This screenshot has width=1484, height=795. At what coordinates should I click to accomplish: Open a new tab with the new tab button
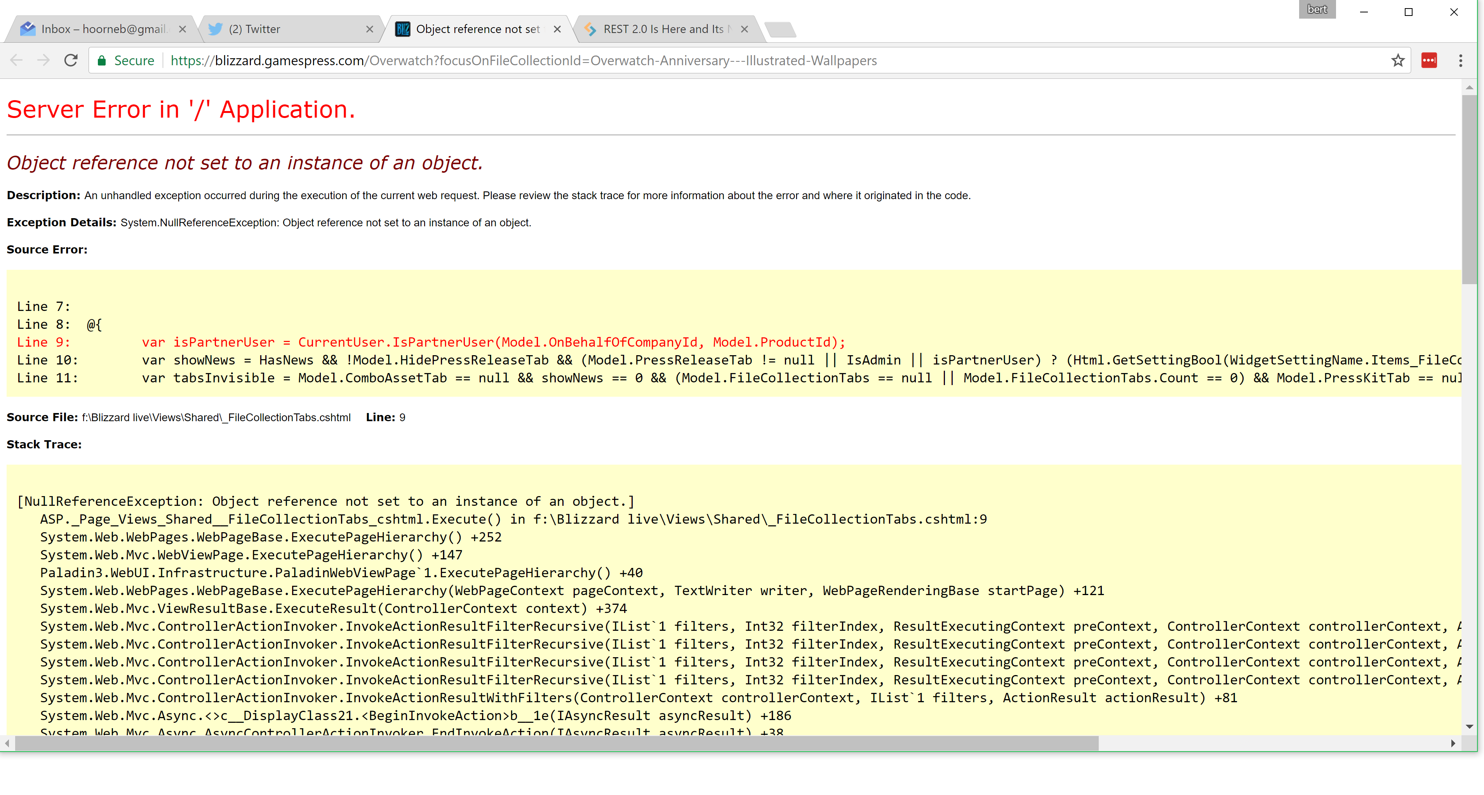click(781, 30)
